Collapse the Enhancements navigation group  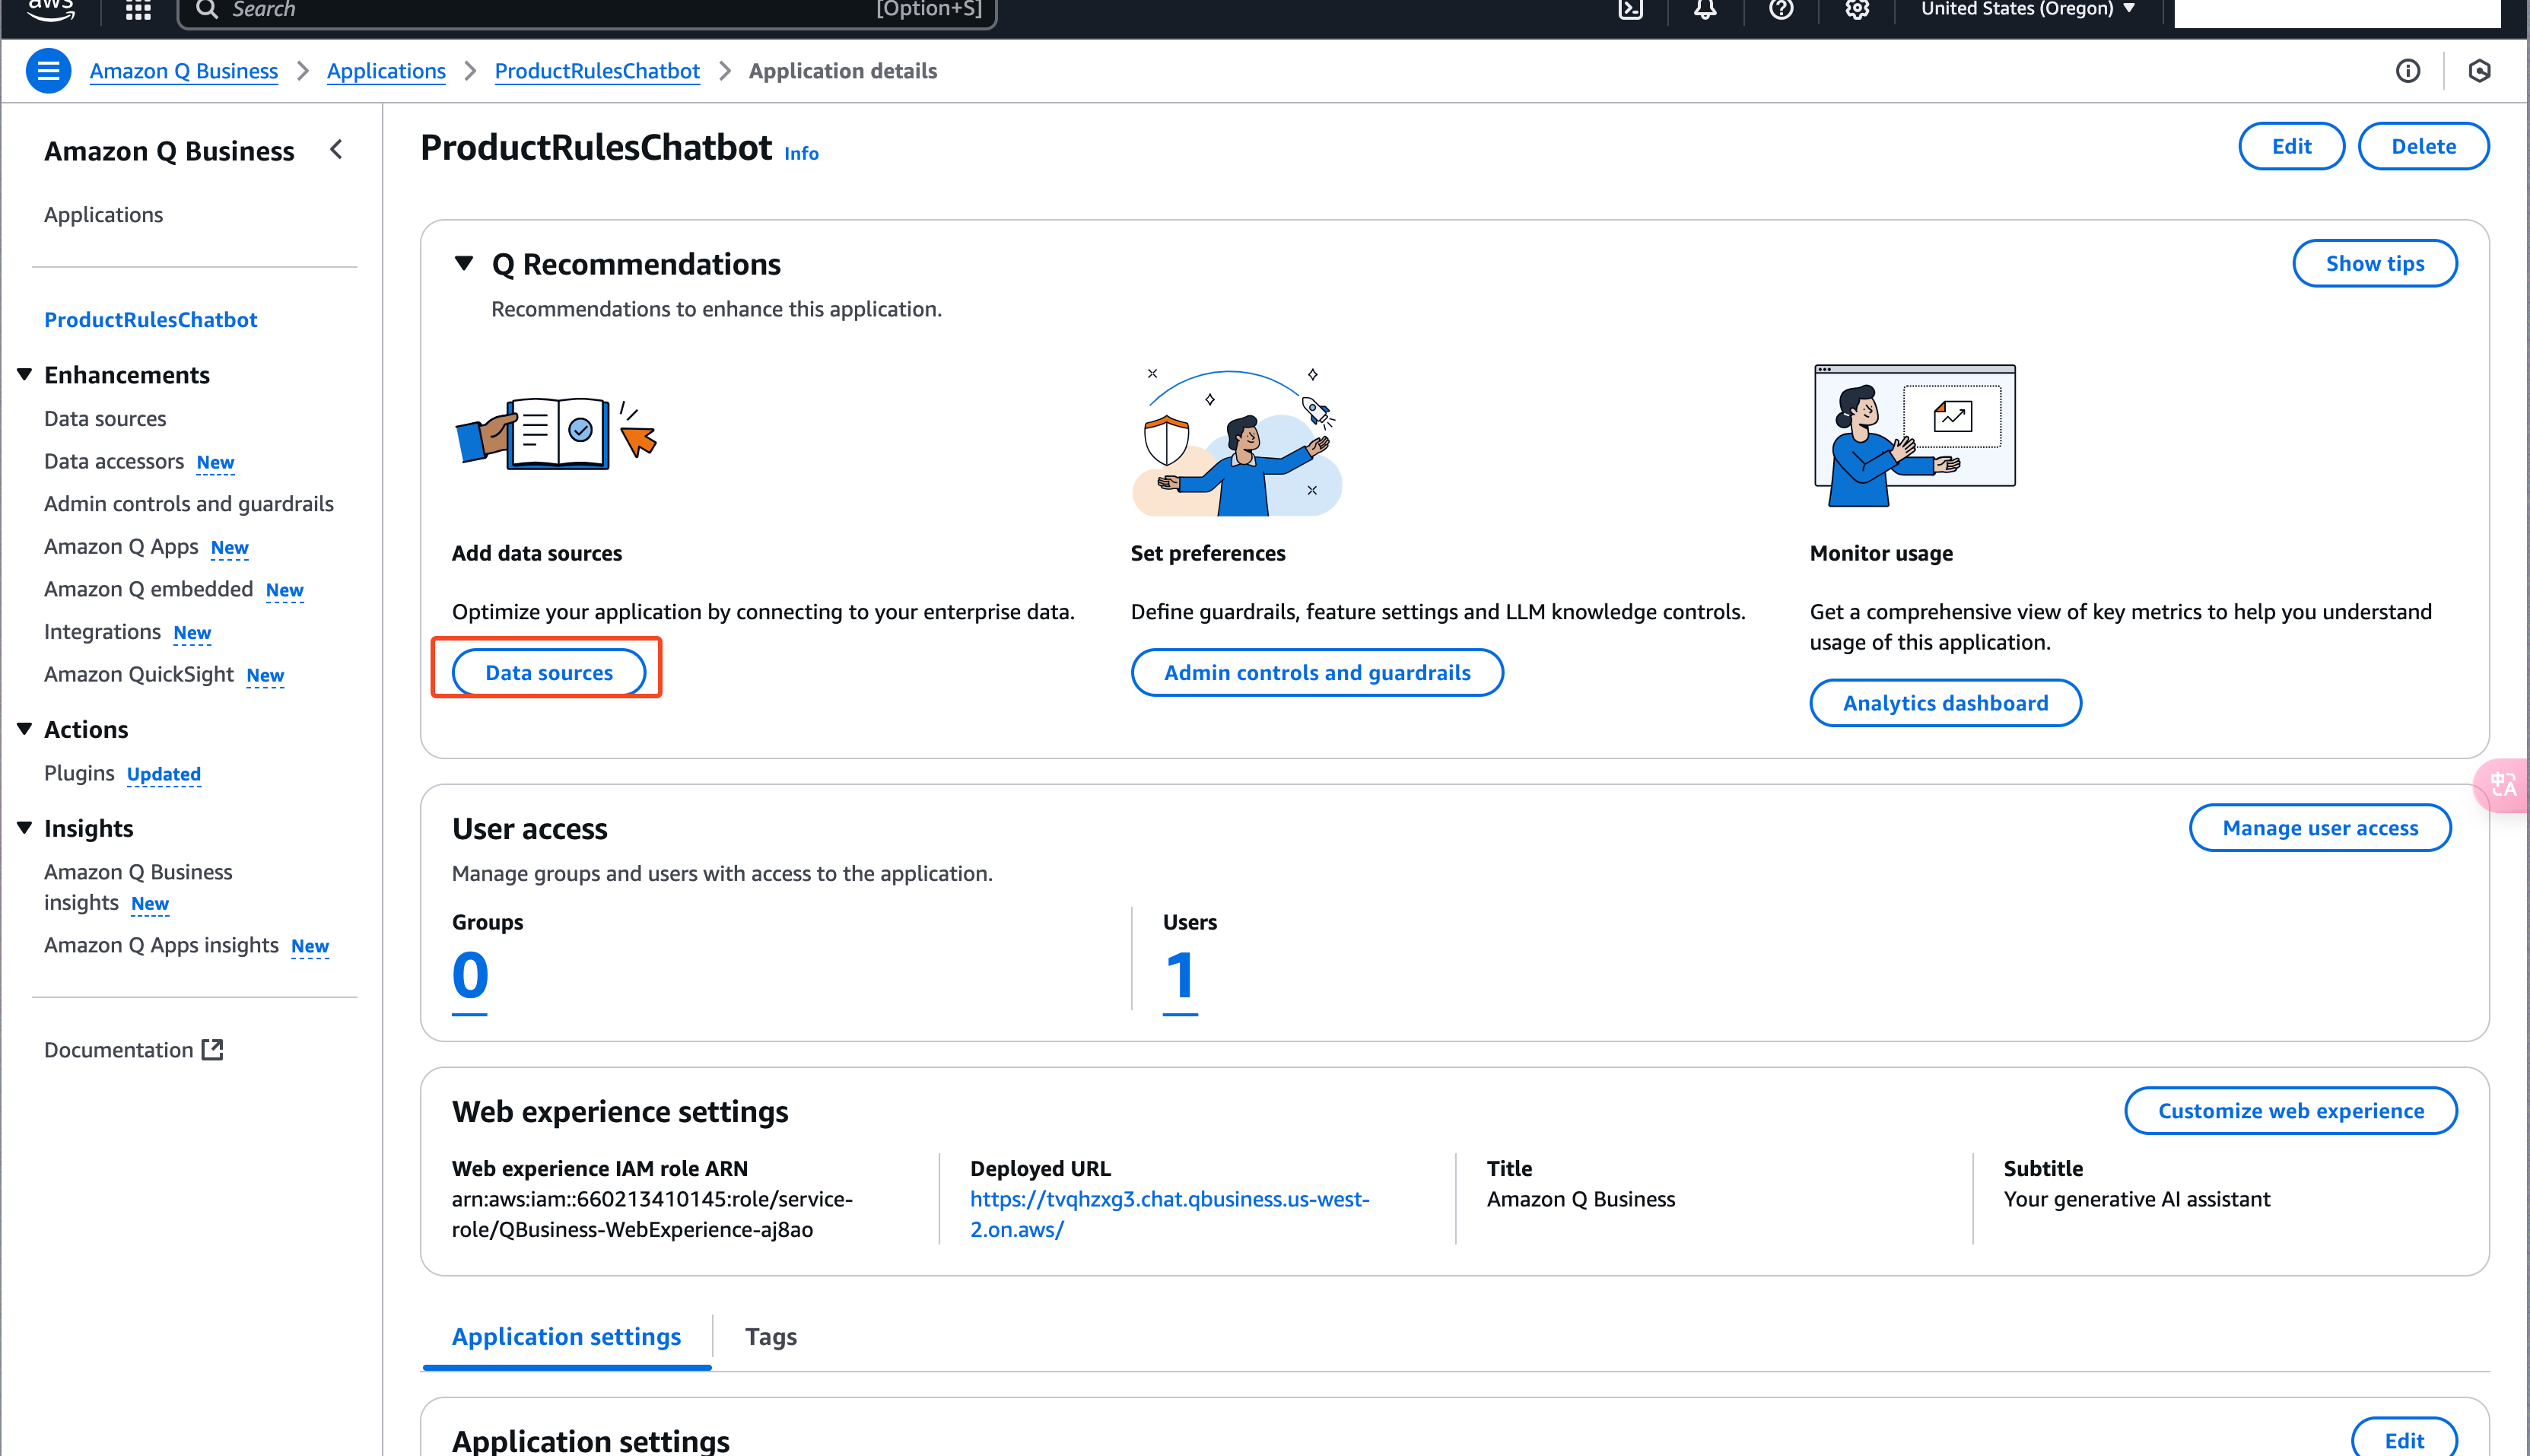coord(24,374)
